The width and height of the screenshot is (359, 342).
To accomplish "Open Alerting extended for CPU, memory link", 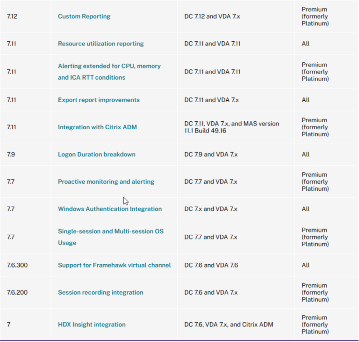I will (x=109, y=66).
